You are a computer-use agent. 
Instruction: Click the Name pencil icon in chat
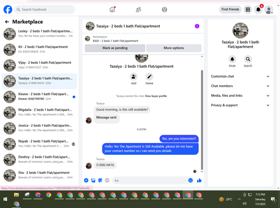[150, 77]
